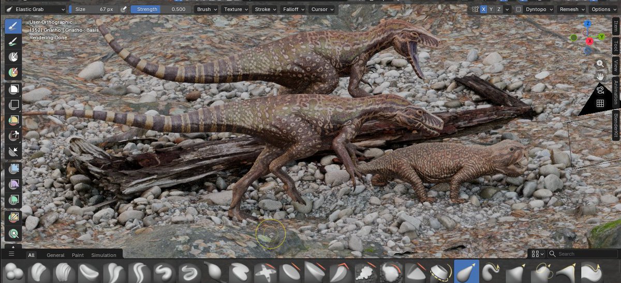The width and height of the screenshot is (621, 283).
Task: Click the red X axis on navigation gizmo
Action: point(589,41)
